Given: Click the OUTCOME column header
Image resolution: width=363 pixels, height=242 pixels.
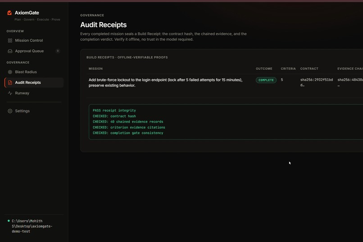Looking at the screenshot, I should (x=264, y=69).
